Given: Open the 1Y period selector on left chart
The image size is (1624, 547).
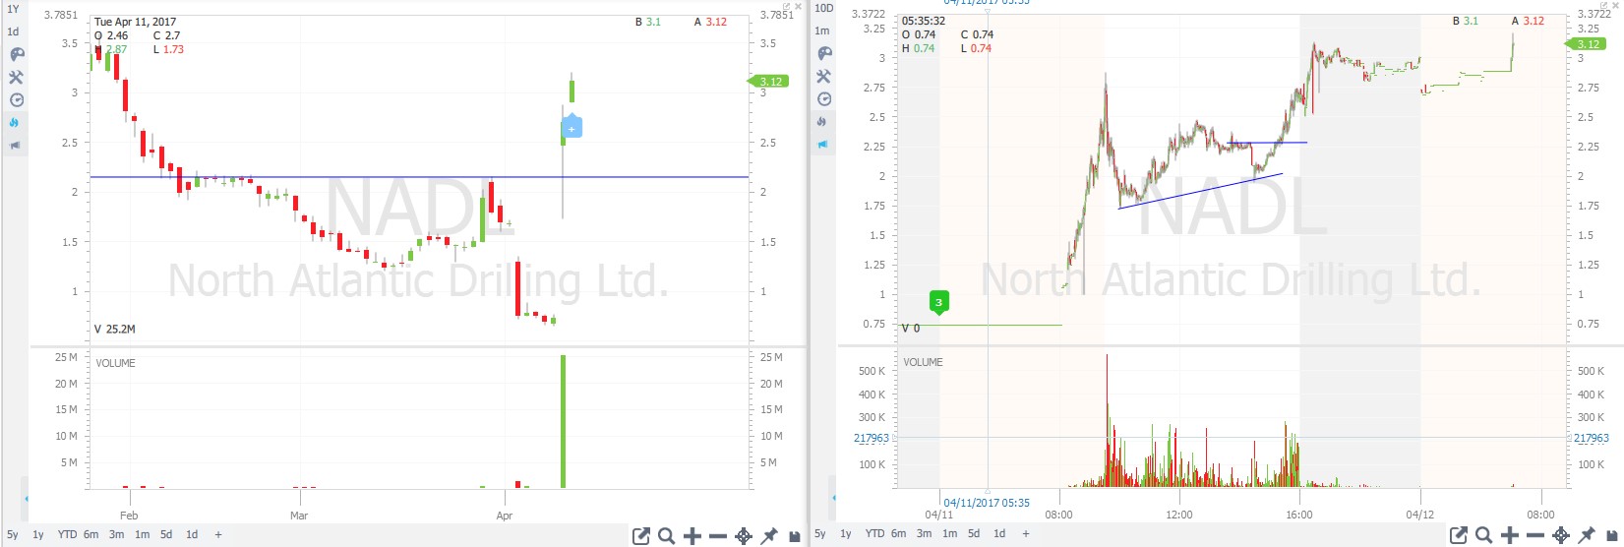Looking at the screenshot, I should (x=14, y=9).
